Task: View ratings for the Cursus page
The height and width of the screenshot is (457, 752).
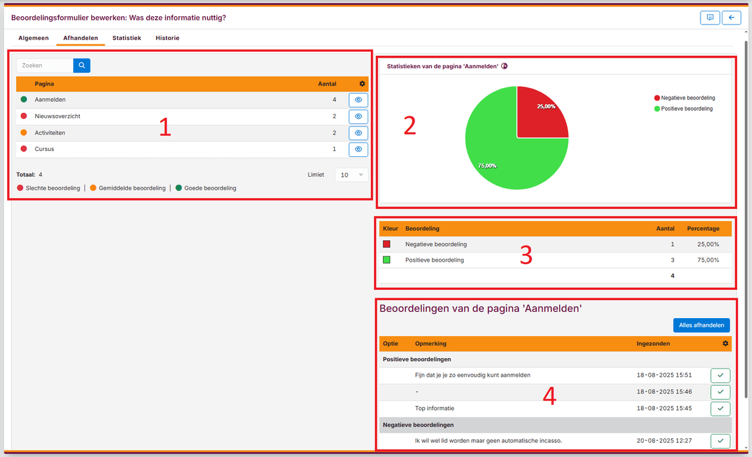Action: coord(358,150)
